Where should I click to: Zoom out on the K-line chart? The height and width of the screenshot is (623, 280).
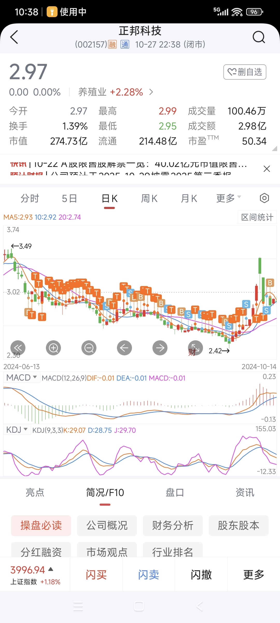point(89,348)
